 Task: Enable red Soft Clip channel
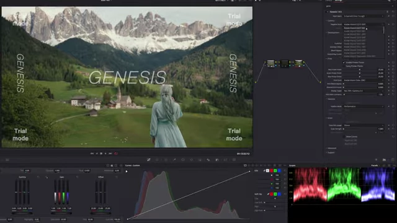tap(272, 194)
